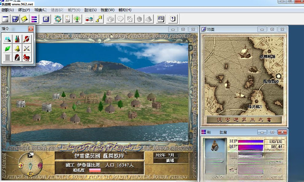Image resolution: width=304 pixels, height=182 pixels.
Task: Click the golden key toolbar icon
Action: [x=99, y=19]
